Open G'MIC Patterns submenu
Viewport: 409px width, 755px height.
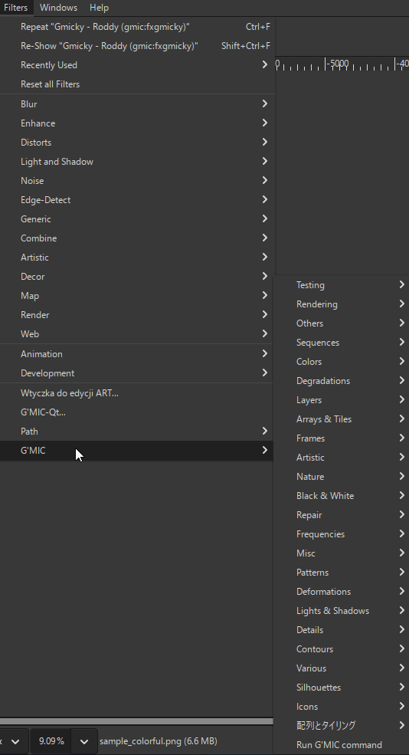tap(341, 573)
